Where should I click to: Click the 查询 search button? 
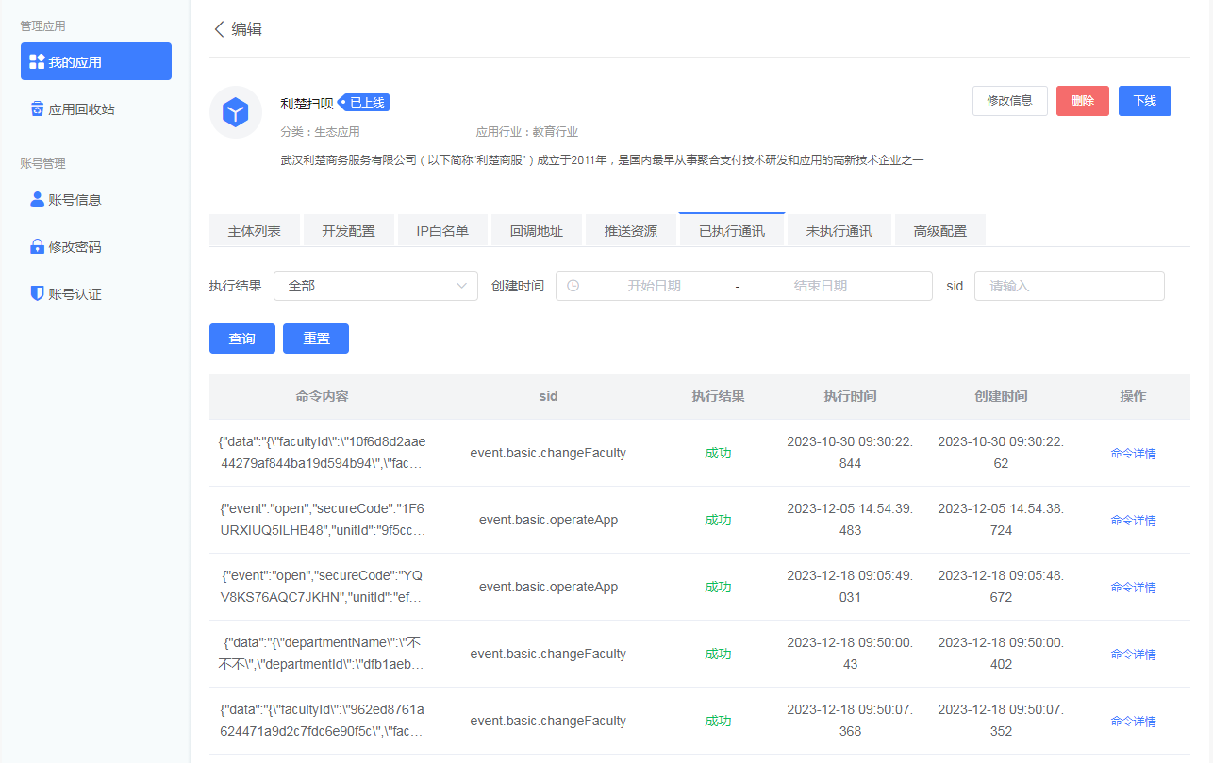241,338
